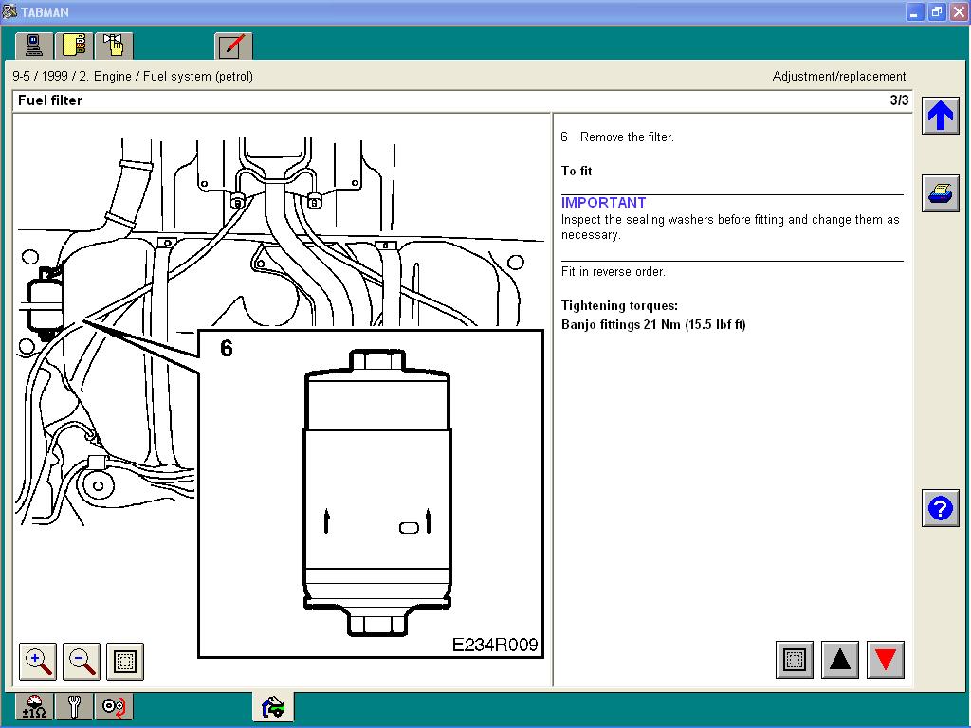Close the TABMAN window
Image resolution: width=971 pixels, height=728 pixels.
959,11
